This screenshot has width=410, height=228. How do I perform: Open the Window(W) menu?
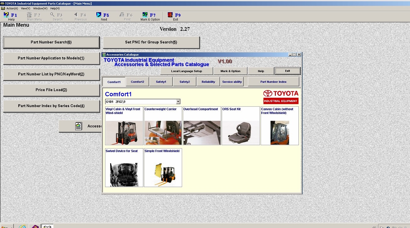(40, 8)
